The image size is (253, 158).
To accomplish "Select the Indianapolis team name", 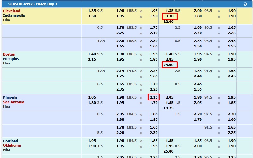I will coord(14,15).
